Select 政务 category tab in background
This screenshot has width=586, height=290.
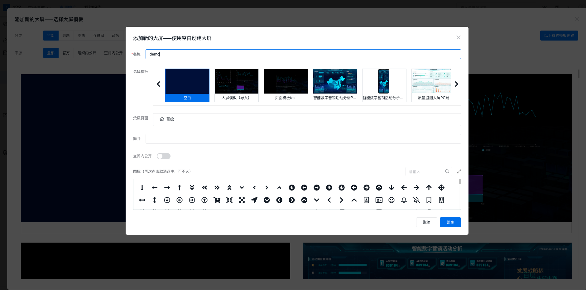click(116, 36)
